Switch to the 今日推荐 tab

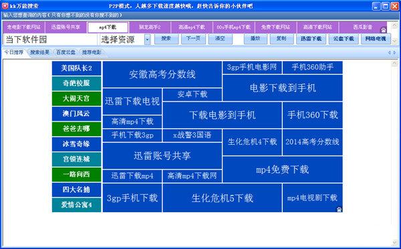(14, 52)
